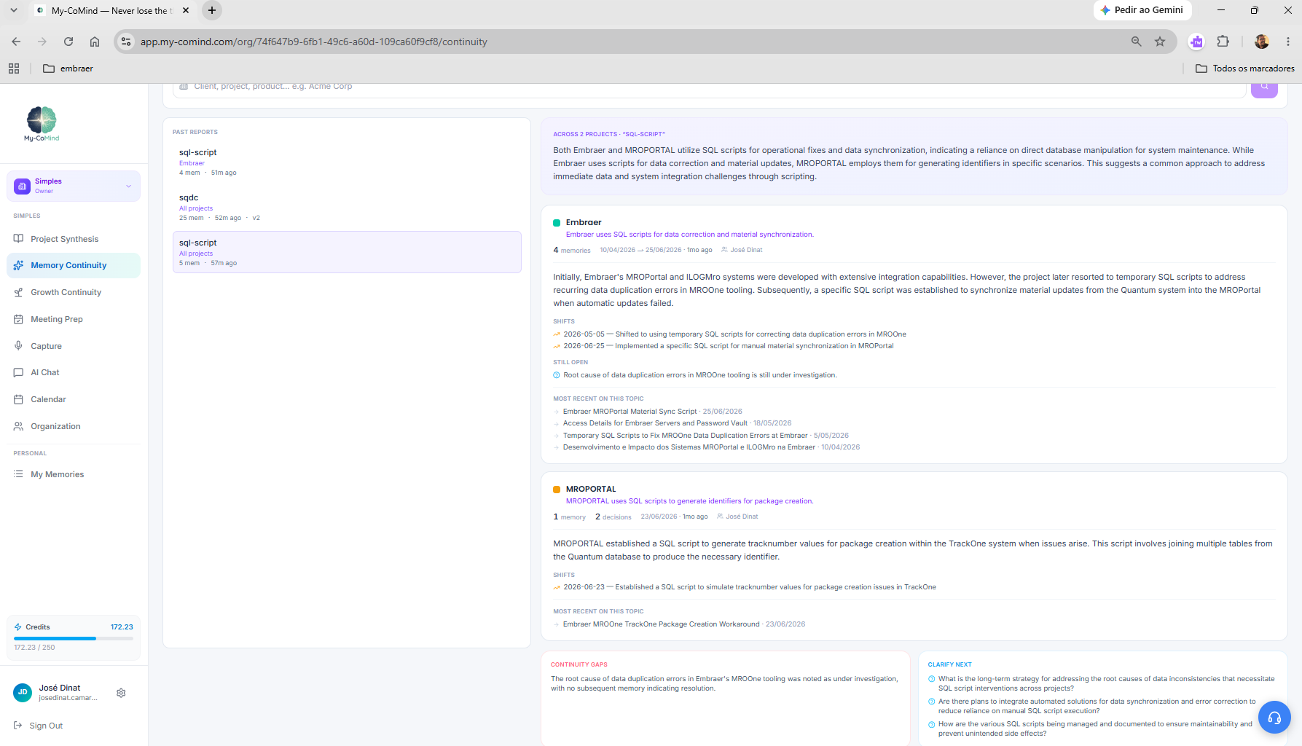
Task: Open past report sql-script for Embraer
Action: (x=347, y=162)
